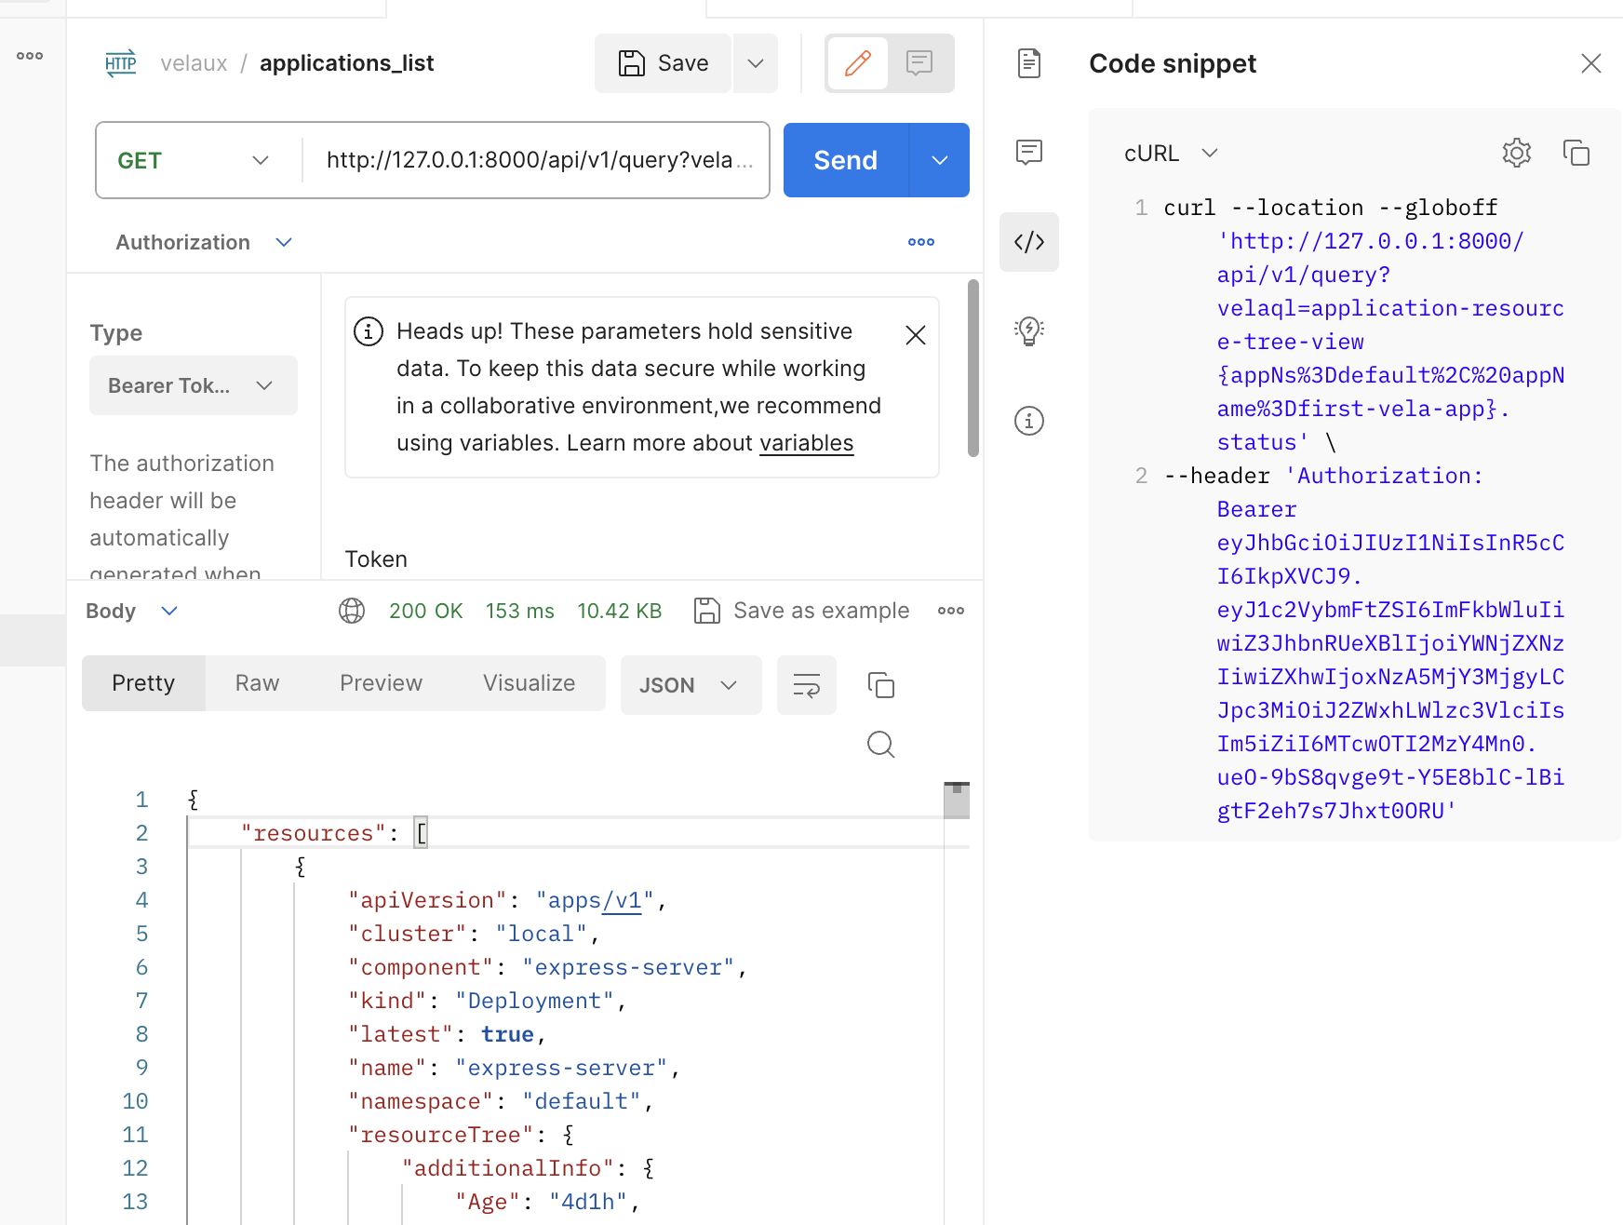Click the "express-server" component value
The image size is (1623, 1225).
629,968
